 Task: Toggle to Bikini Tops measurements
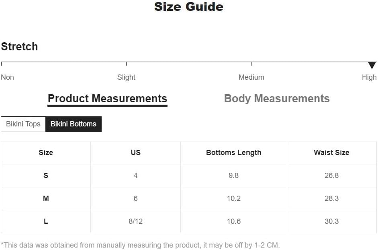point(23,124)
